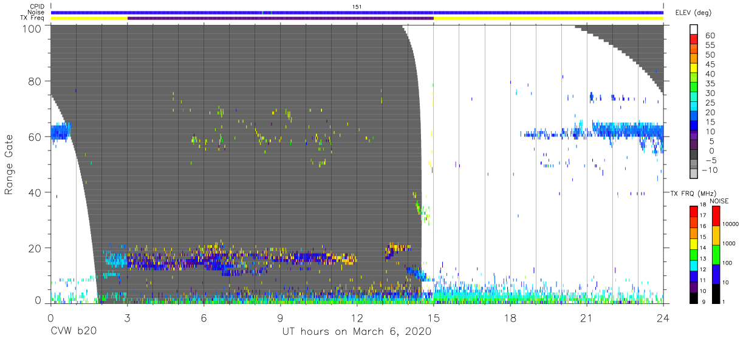Click the 35 tick on ELEV colorbar

pos(709,84)
